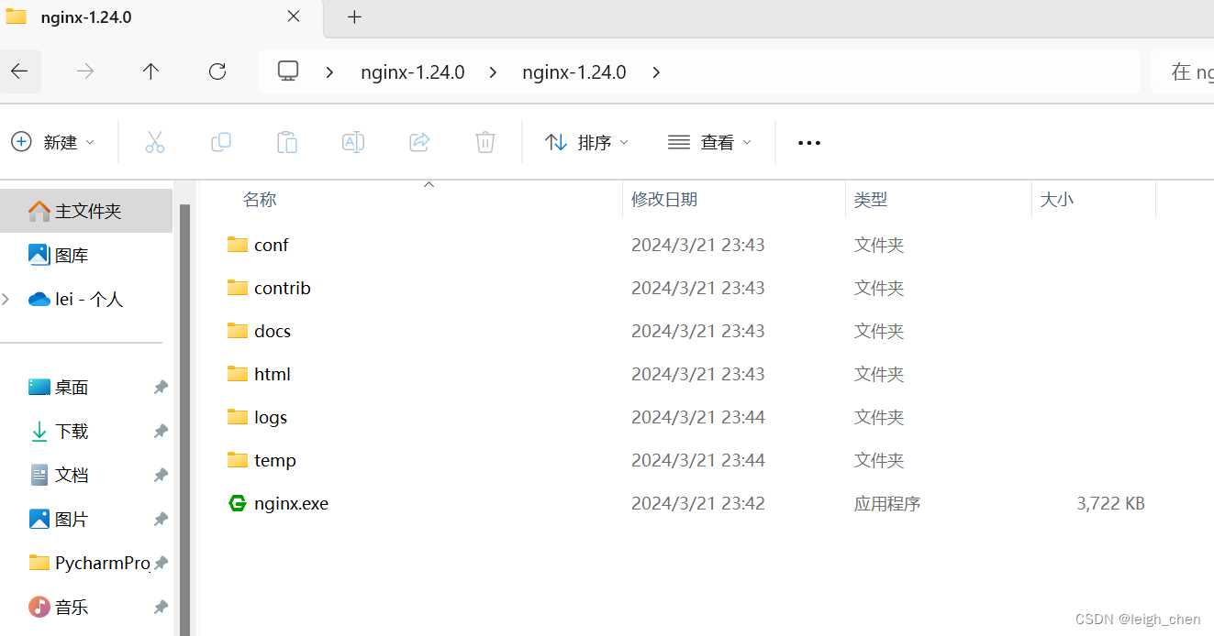Click the docs folder icon
The width and height of the screenshot is (1214, 636).
238,331
